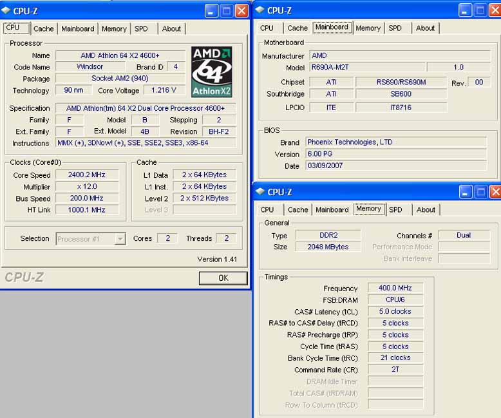The height and width of the screenshot is (418, 501).
Task: Click the DDR2 memory type field
Action: click(328, 235)
